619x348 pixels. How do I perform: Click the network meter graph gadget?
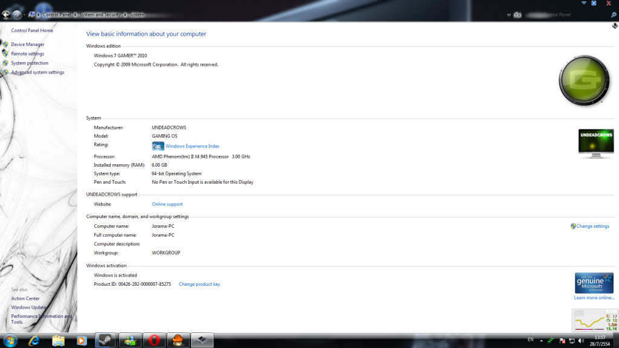coord(595,320)
